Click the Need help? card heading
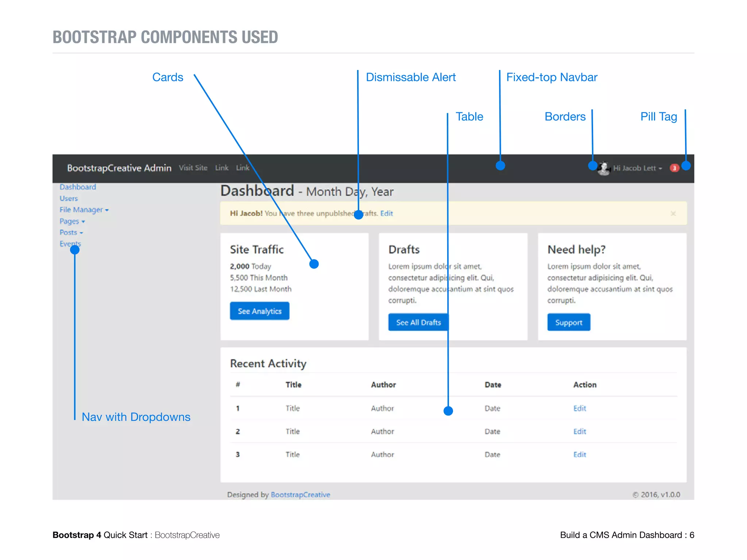Image resolution: width=747 pixels, height=560 pixels. click(x=577, y=249)
